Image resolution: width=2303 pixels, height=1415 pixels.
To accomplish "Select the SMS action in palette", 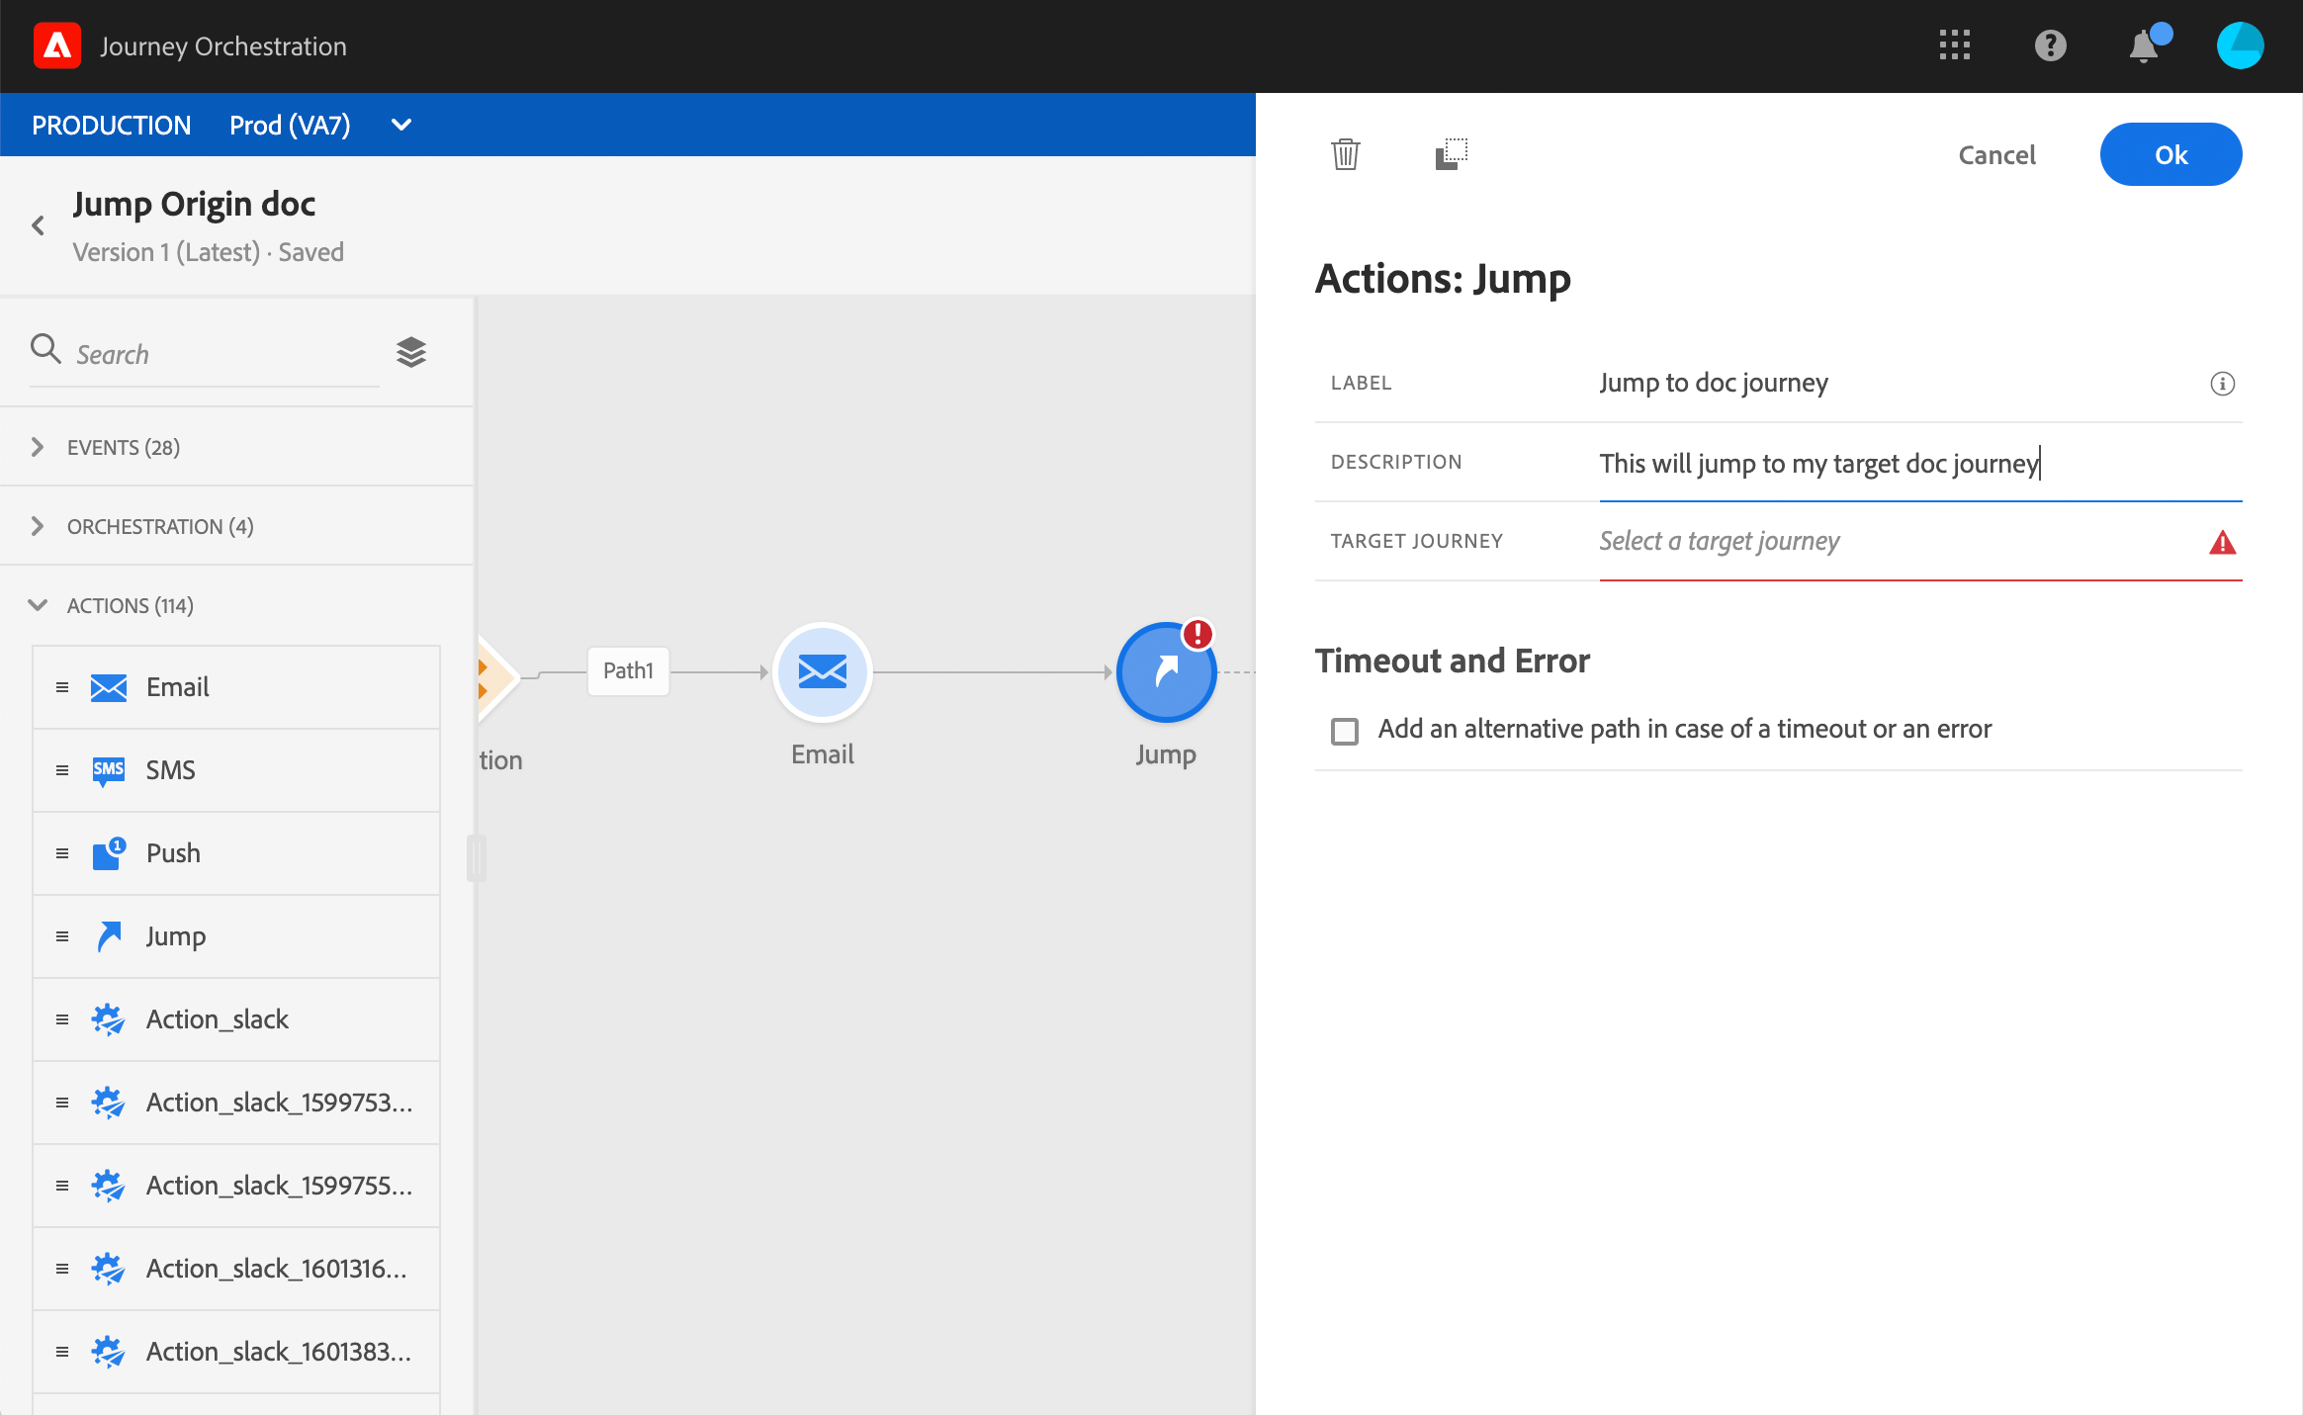I will pyautogui.click(x=170, y=770).
